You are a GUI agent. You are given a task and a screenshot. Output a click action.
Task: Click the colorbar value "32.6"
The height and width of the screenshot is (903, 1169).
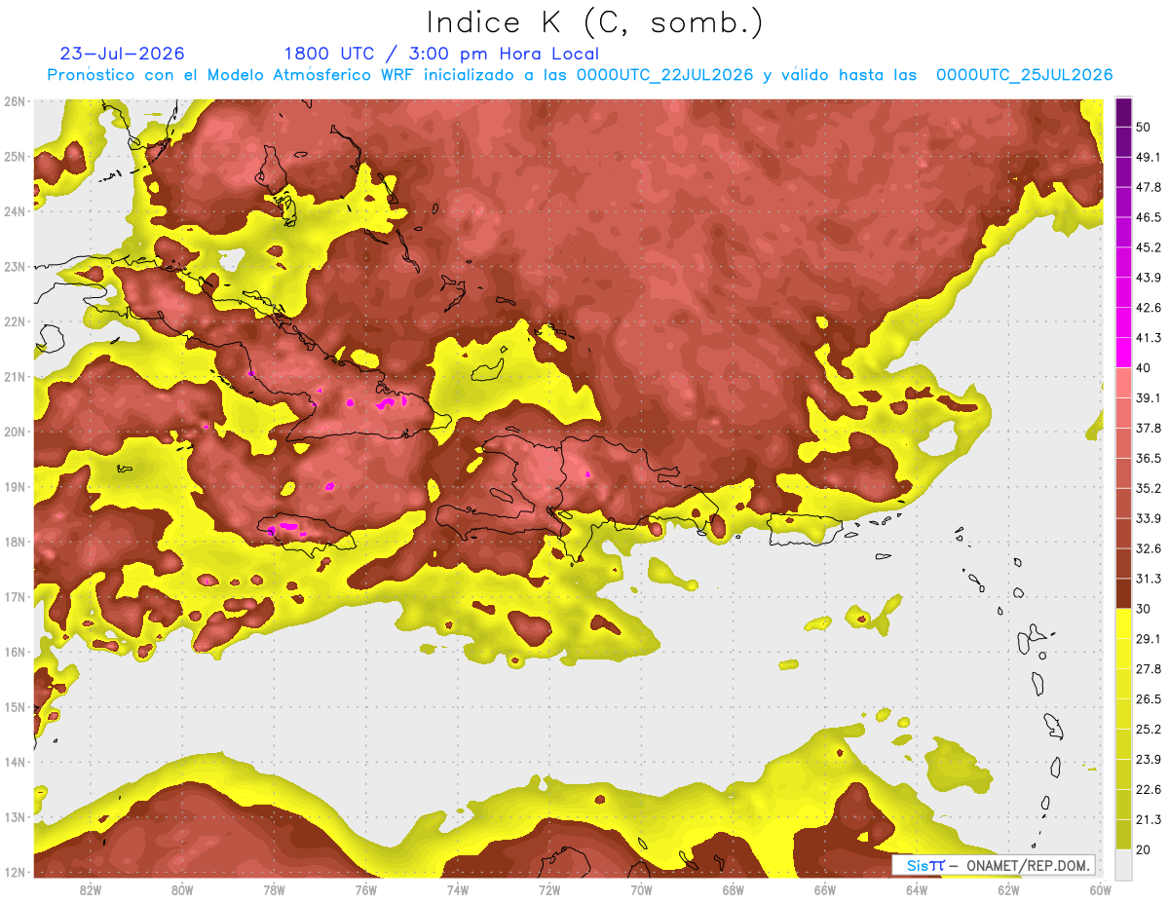tap(1150, 548)
